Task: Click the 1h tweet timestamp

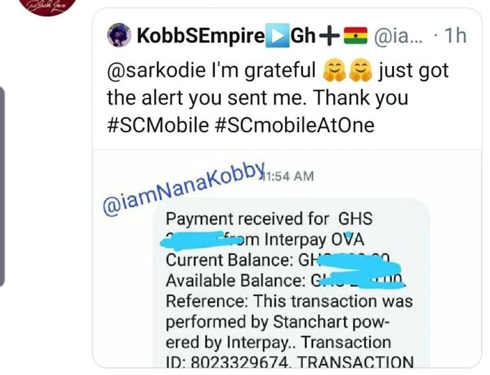Action: [455, 35]
